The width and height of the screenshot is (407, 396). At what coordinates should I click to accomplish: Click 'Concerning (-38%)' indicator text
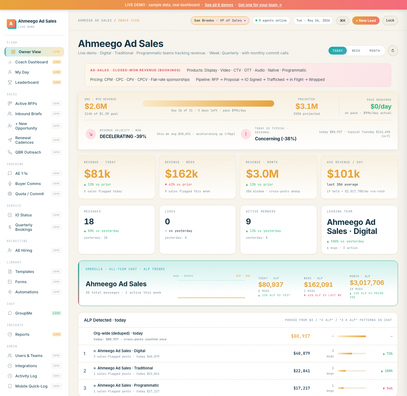tap(276, 139)
